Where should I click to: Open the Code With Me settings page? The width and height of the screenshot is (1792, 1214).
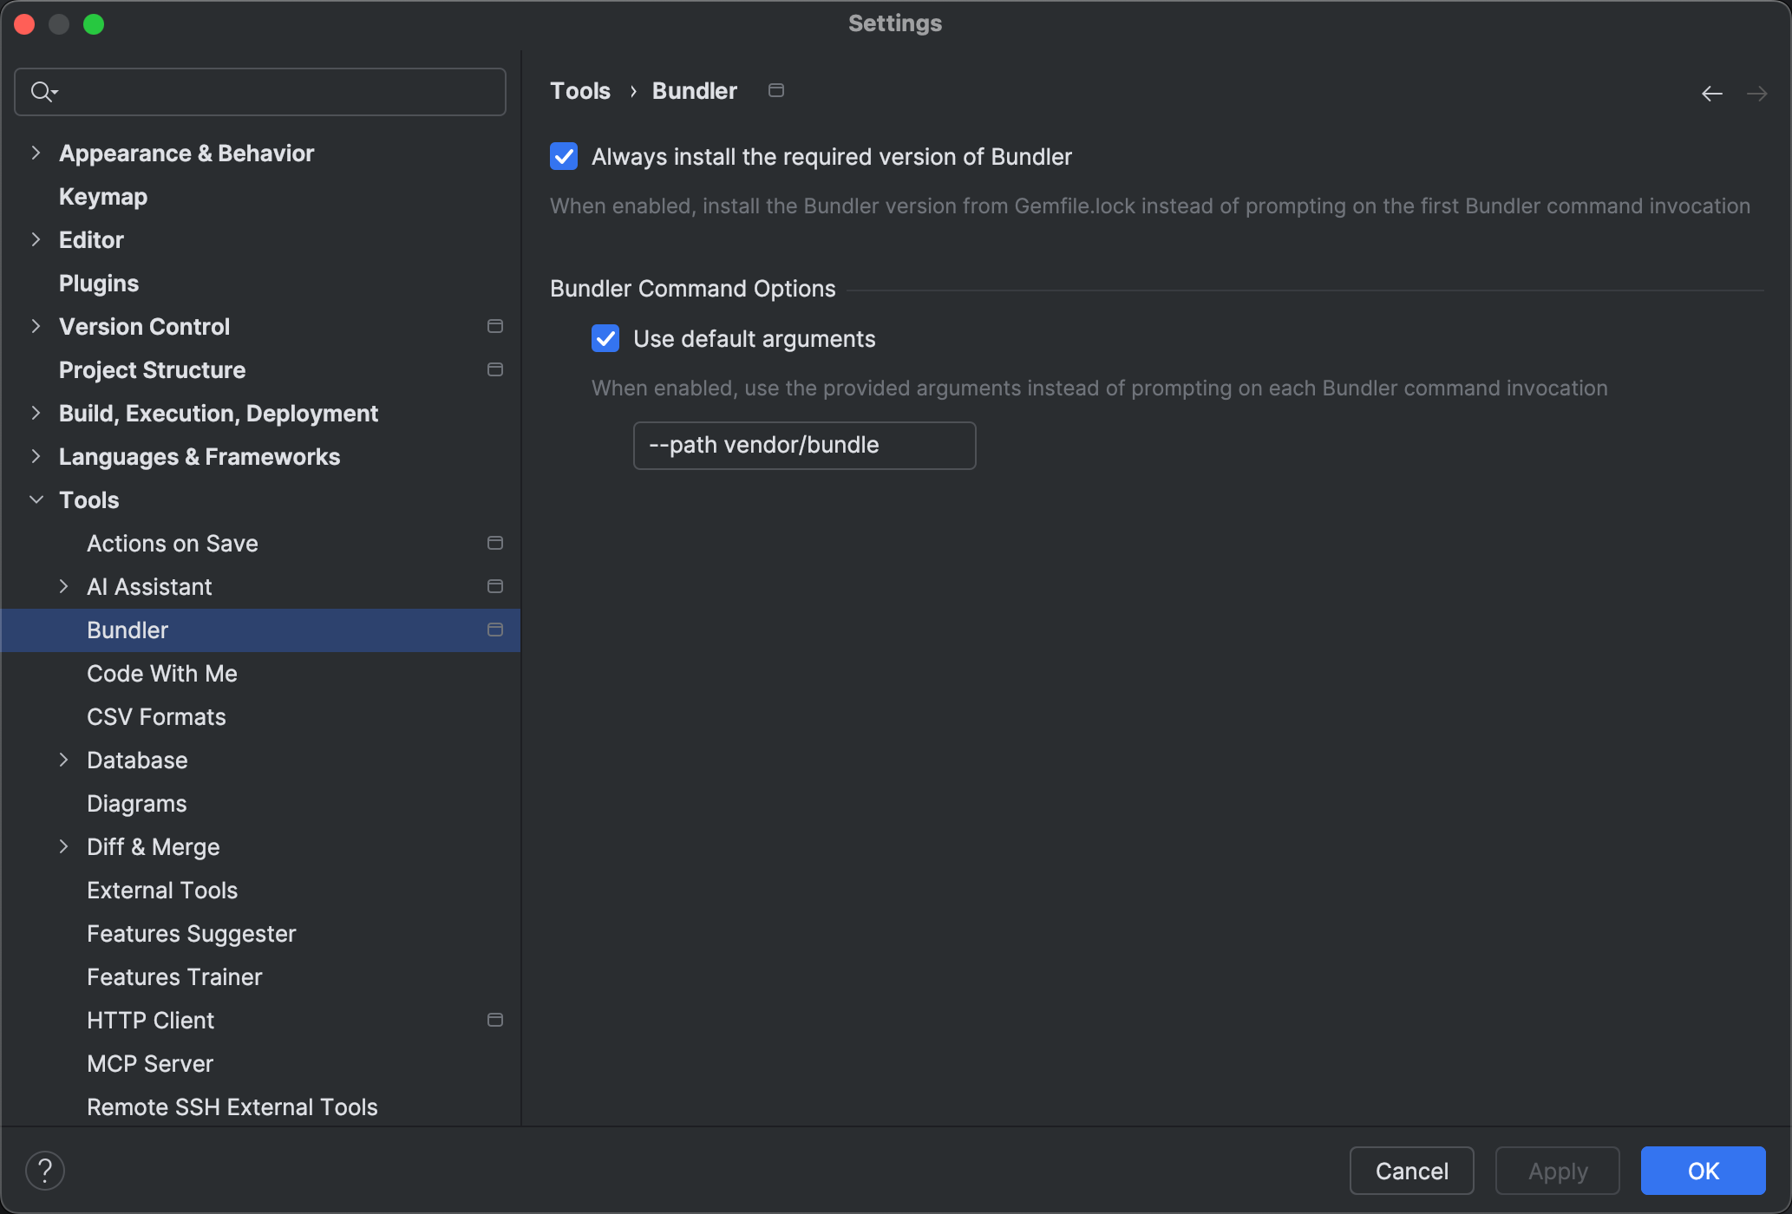click(x=162, y=673)
